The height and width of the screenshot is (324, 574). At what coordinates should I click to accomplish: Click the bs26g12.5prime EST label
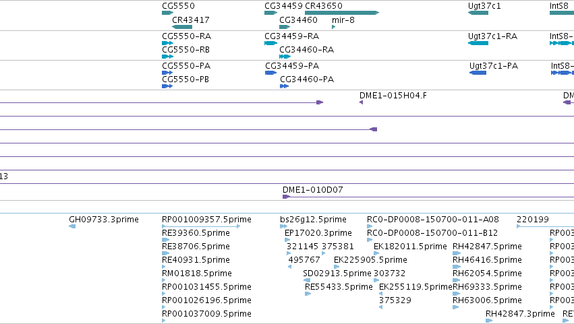pyautogui.click(x=313, y=220)
